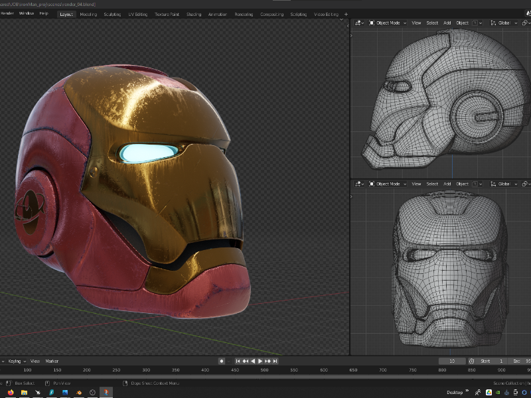Jump to timeline end frame
This screenshot has width=531, height=398.
(x=275, y=361)
